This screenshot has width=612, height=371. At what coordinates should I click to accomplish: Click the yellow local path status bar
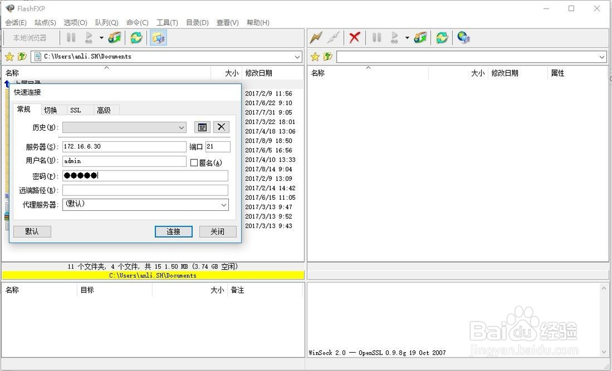153,275
